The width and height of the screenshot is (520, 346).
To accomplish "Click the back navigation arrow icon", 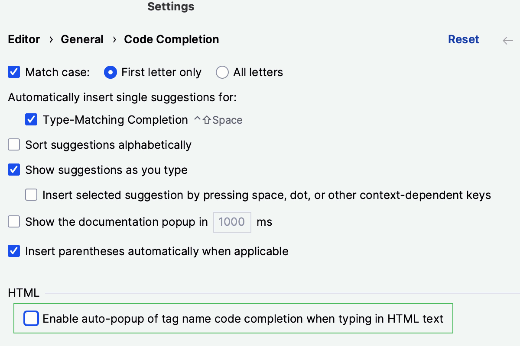I will point(507,40).
